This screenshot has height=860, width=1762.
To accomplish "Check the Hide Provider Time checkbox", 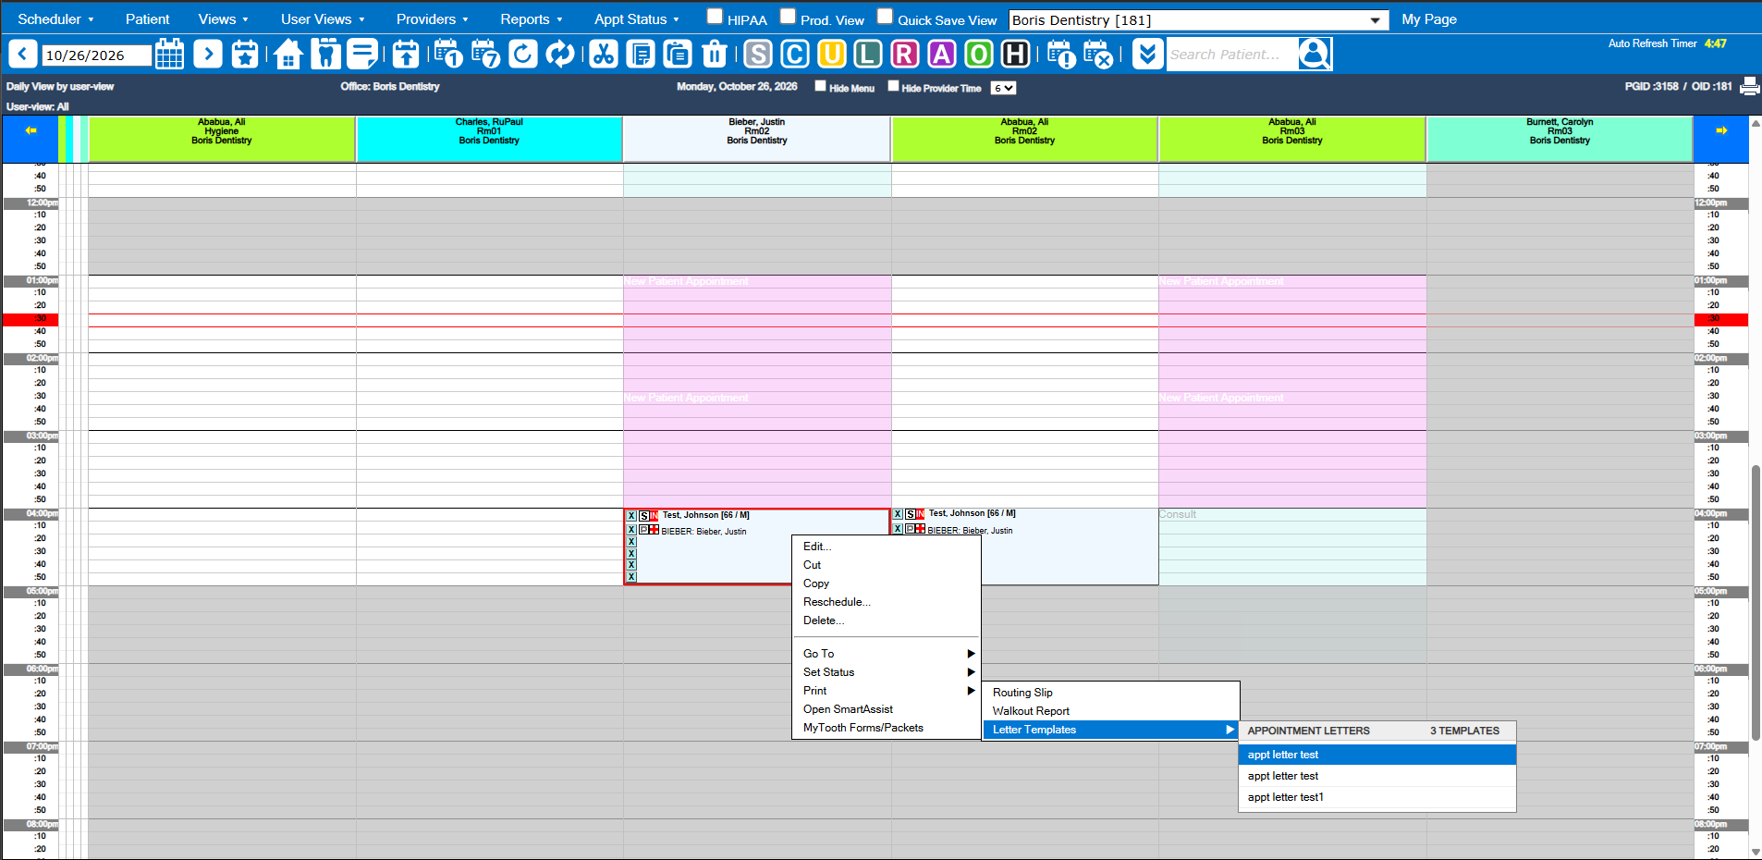I will (x=893, y=86).
